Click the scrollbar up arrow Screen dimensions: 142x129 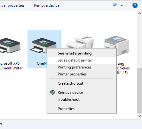[139, 13]
